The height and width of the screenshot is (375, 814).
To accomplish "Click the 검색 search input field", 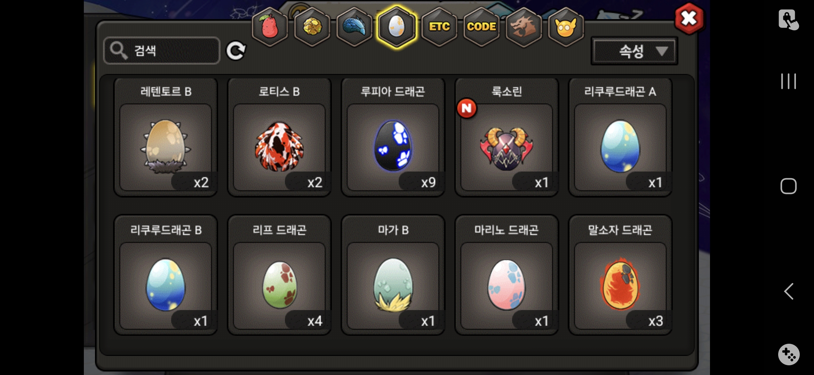I will tap(162, 51).
